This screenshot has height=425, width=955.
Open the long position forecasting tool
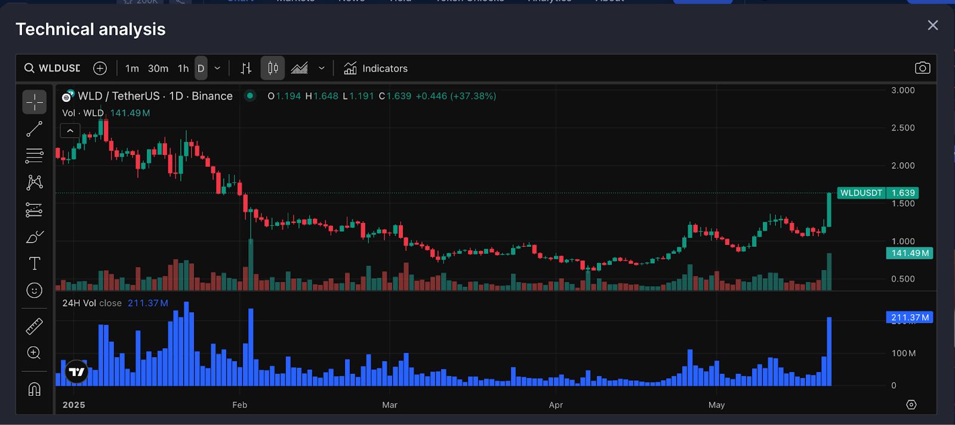[x=35, y=210]
